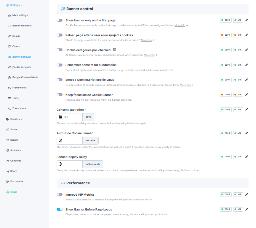
Task: Click the Auto-hide Cookie Banner seconds input
Action: click(x=70, y=141)
